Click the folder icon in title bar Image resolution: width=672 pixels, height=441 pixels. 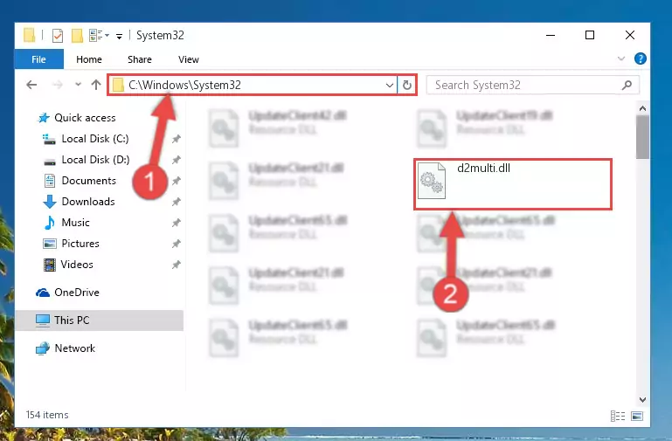[29, 35]
